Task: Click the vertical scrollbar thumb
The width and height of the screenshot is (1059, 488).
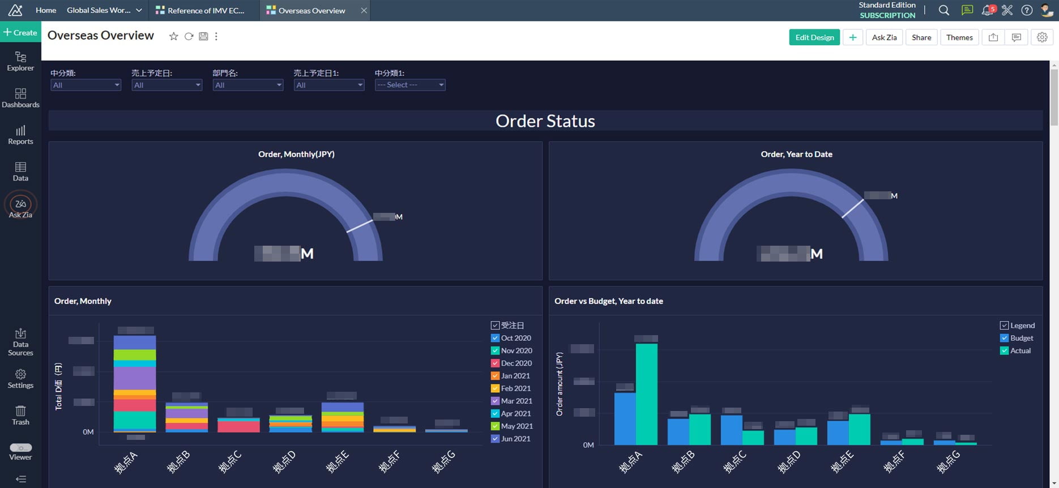Action: click(x=1054, y=97)
